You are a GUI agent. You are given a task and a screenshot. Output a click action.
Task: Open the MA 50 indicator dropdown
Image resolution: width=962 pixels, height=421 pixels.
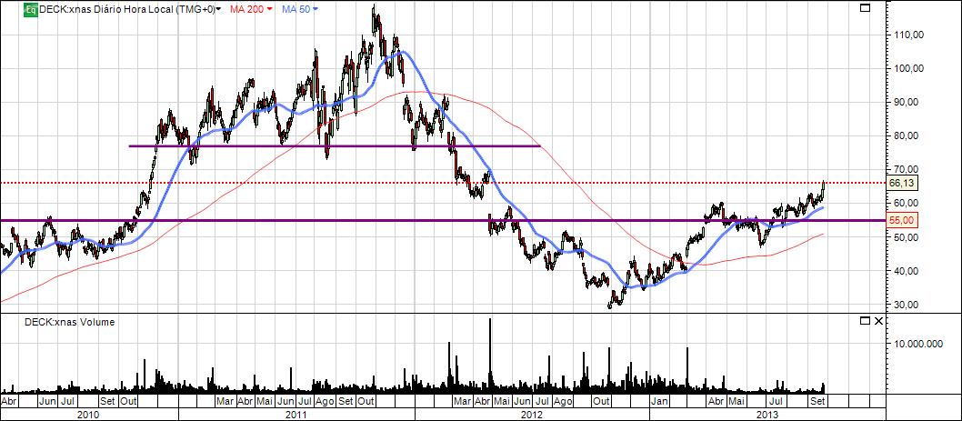pos(316,10)
